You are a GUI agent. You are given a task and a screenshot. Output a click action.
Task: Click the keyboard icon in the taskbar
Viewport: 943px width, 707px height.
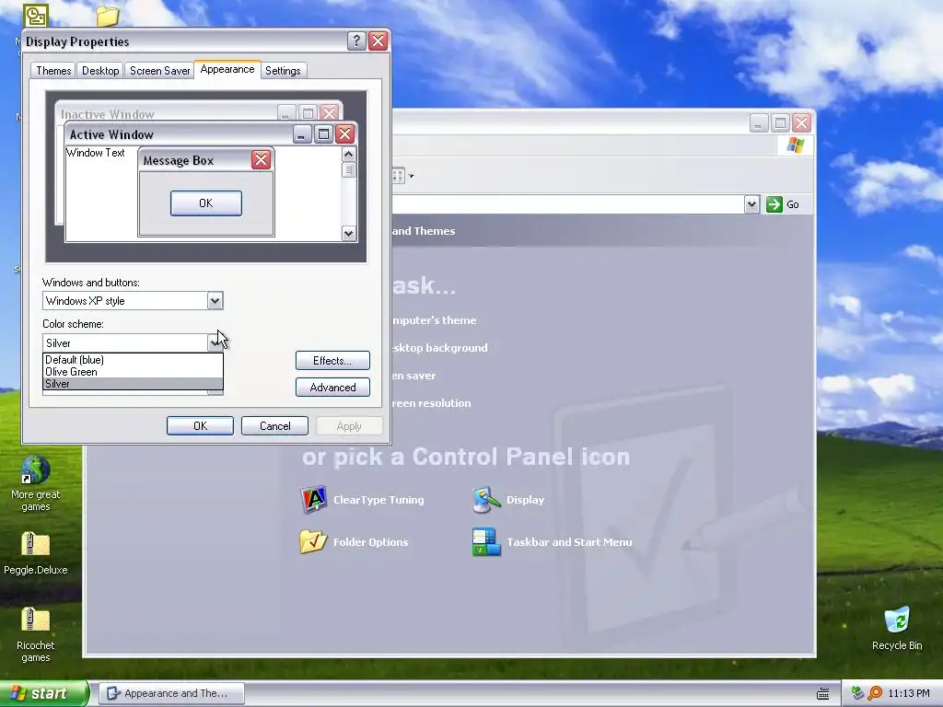click(822, 694)
